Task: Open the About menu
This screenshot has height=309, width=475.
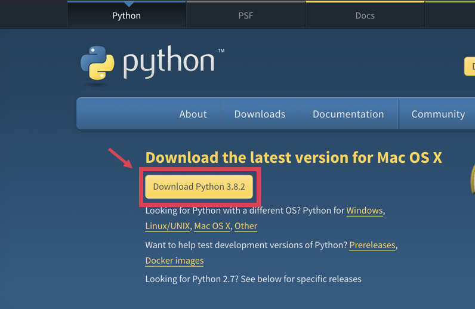Action: [193, 114]
